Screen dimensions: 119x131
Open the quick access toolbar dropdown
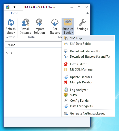pos(14,7)
